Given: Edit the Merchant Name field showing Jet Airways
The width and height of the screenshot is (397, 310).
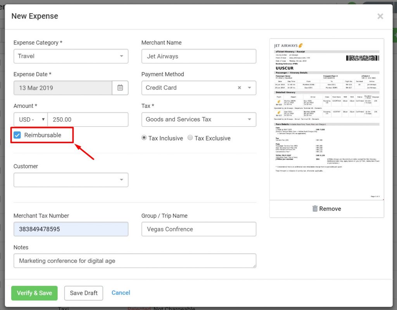Looking at the screenshot, I should [198, 56].
